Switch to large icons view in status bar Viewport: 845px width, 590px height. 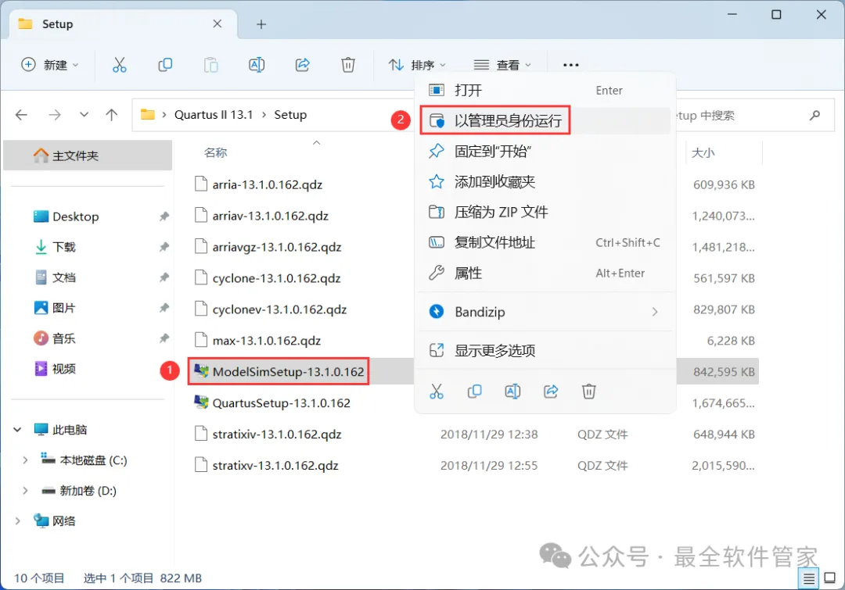(830, 578)
